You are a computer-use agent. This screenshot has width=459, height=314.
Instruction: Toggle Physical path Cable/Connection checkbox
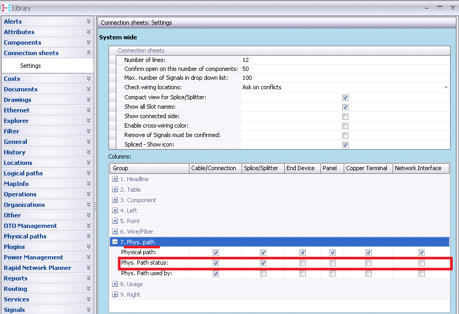216,253
